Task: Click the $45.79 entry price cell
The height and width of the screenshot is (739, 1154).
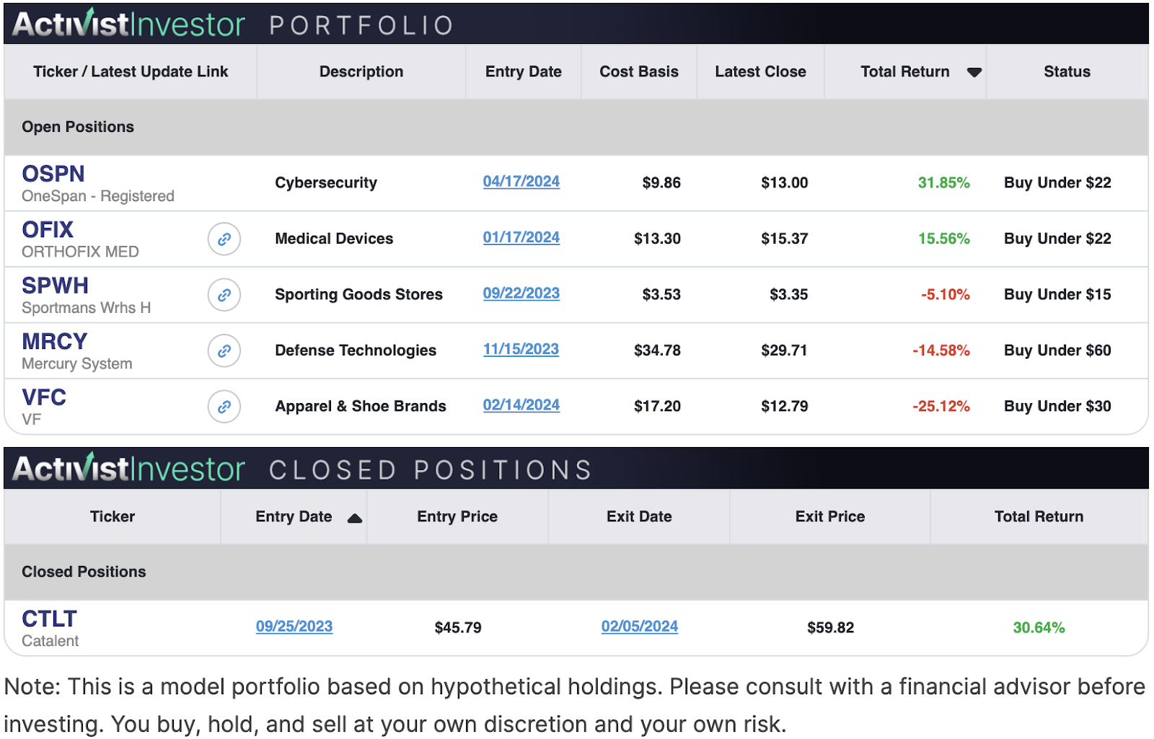Action: [458, 628]
